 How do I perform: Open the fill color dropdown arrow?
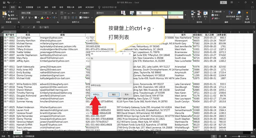(x=45, y=18)
